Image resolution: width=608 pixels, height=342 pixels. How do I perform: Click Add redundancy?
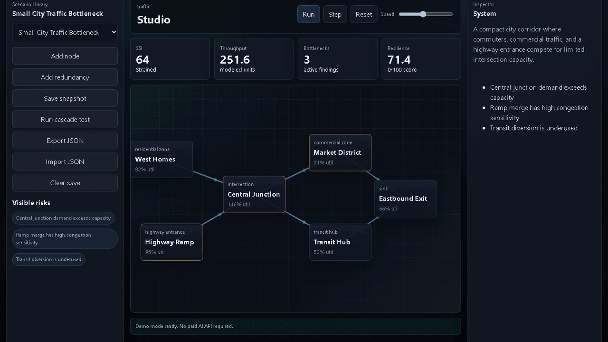[x=65, y=77]
